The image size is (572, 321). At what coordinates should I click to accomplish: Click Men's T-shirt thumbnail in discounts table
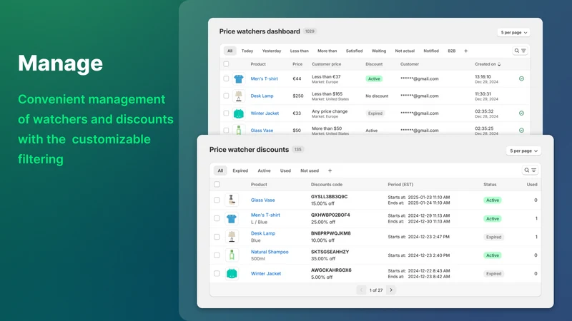coord(232,218)
